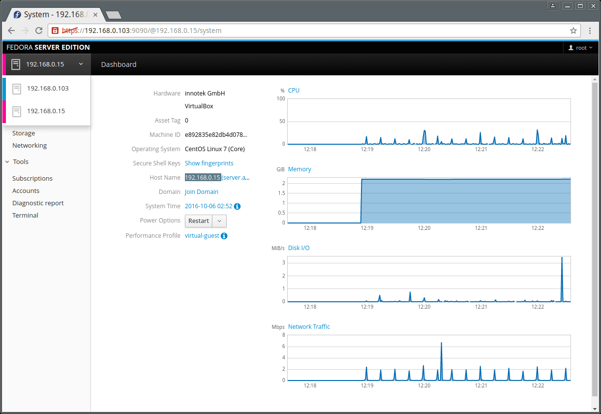Select host 192.168.0.103 from the list
Viewport: 601px width, 414px height.
[48, 89]
